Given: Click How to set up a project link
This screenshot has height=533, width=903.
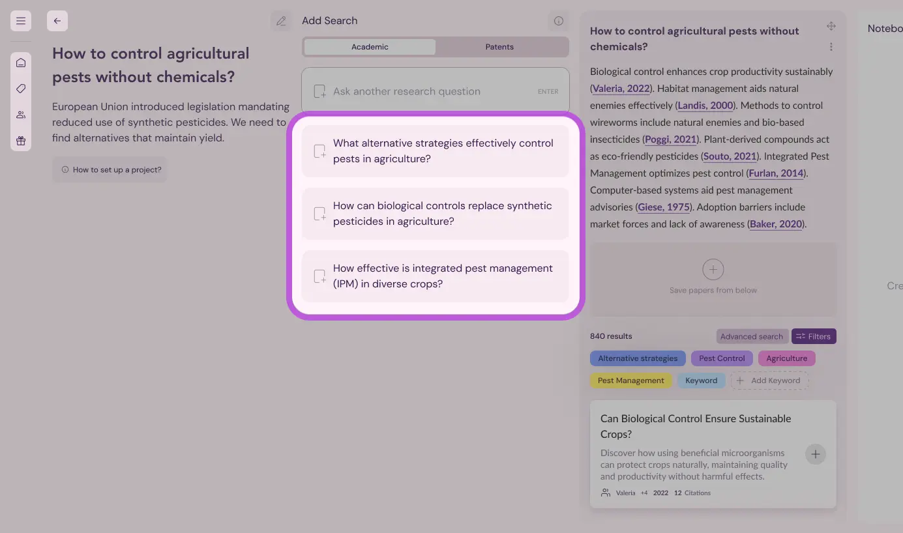Looking at the screenshot, I should [110, 169].
